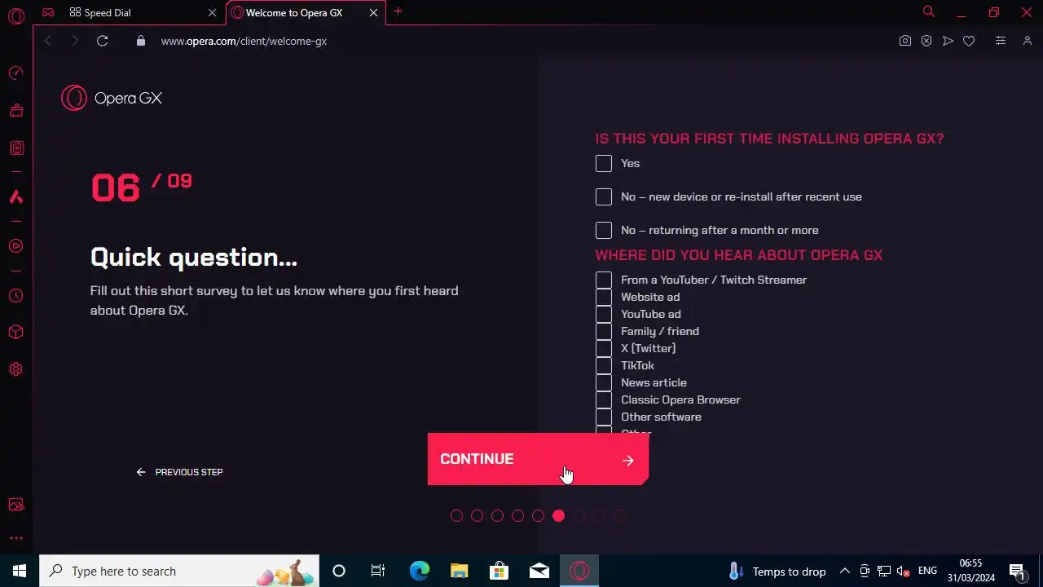Open the profile account icon
The width and height of the screenshot is (1043, 587).
coord(1028,41)
